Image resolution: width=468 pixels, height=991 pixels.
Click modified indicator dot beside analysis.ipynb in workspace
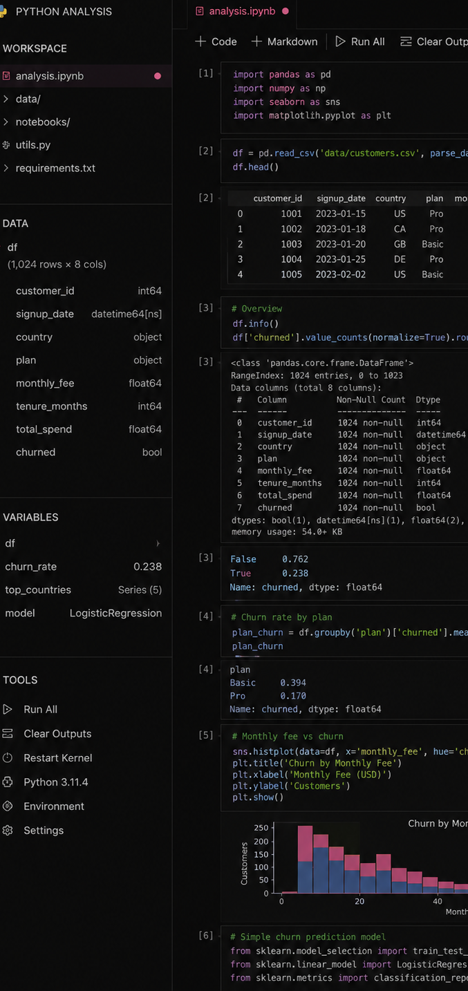[x=158, y=76]
